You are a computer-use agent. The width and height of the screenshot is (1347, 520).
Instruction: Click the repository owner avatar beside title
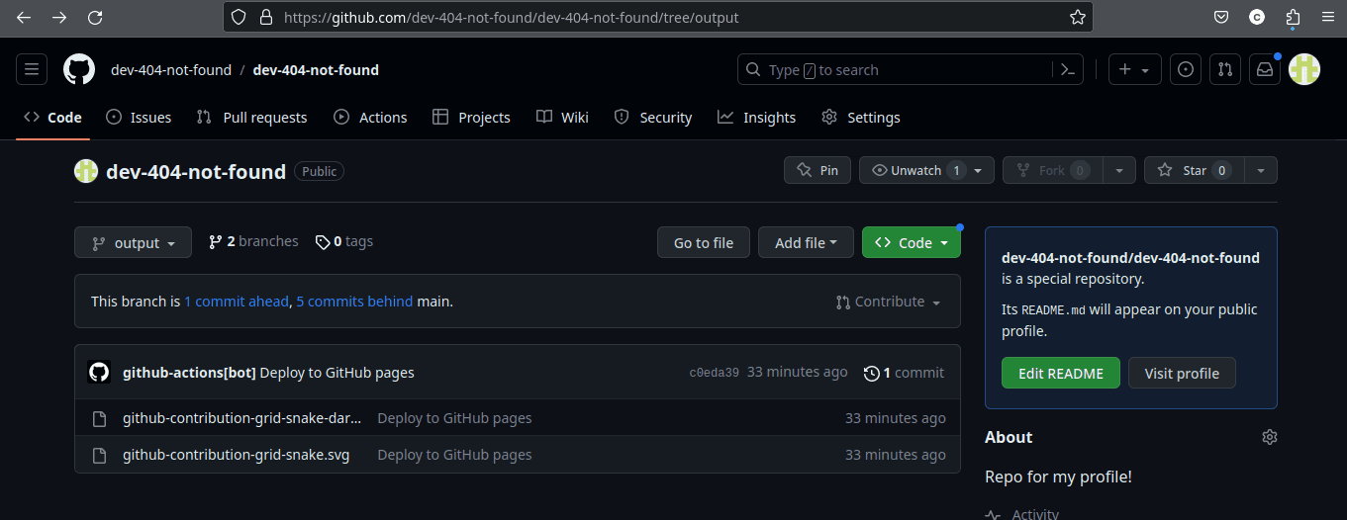86,171
